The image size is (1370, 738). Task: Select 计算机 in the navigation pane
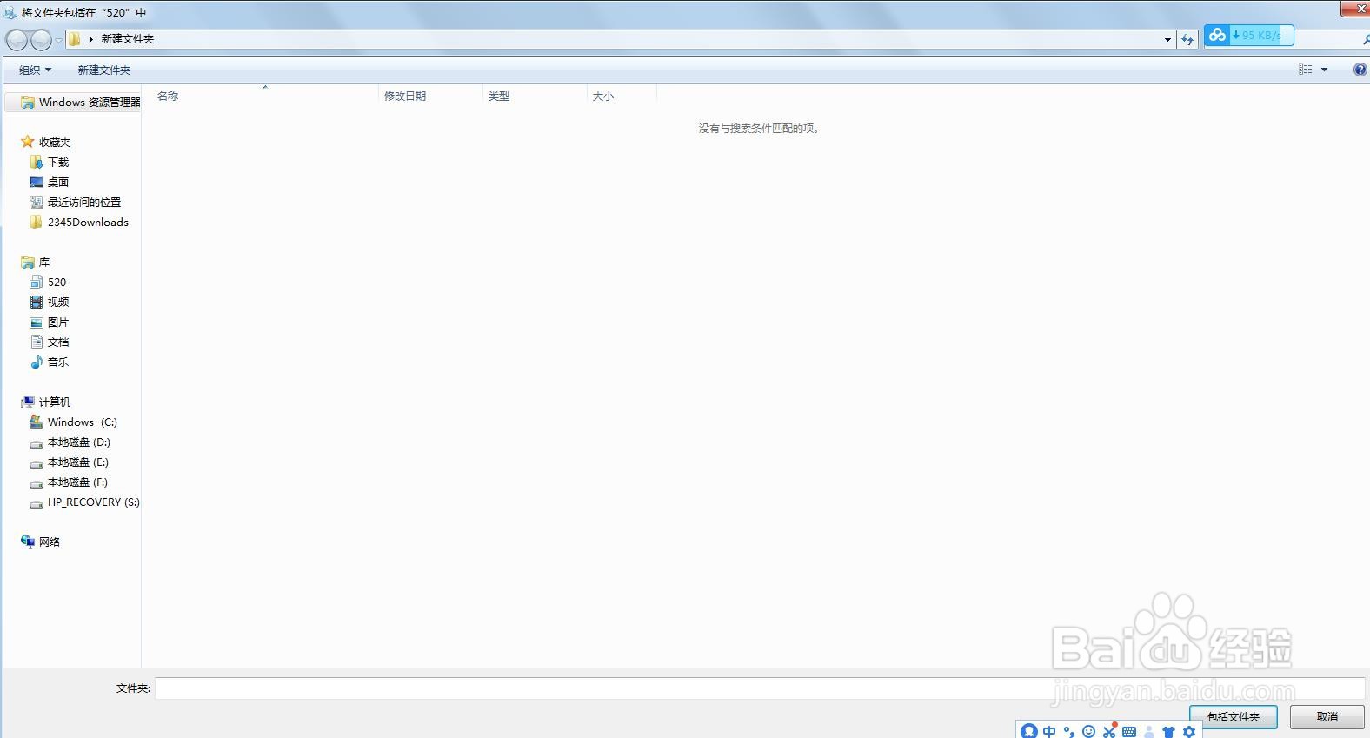coord(55,402)
